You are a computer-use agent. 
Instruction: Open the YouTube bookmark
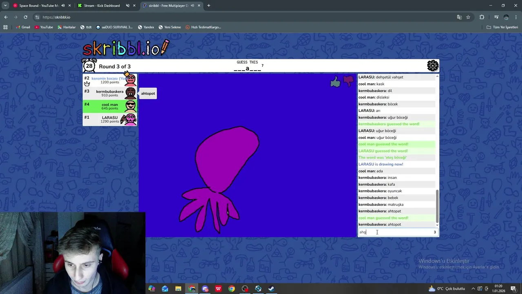44,27
